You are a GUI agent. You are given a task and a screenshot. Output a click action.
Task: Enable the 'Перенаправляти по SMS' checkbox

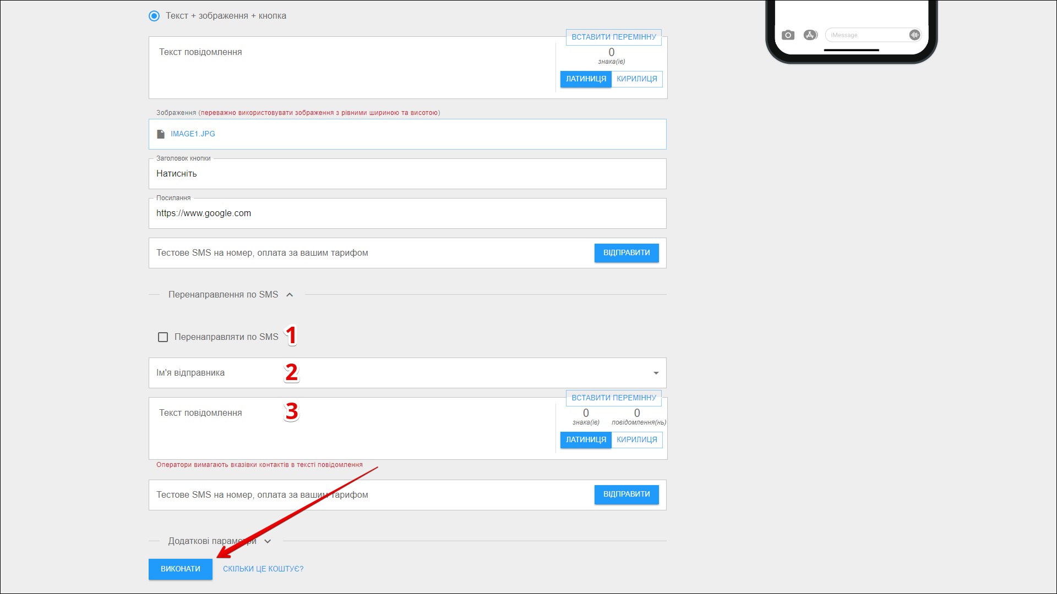click(x=163, y=337)
